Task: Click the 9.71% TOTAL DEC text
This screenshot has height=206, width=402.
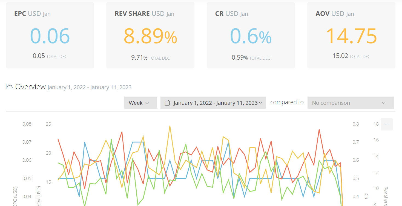Action: coord(150,58)
